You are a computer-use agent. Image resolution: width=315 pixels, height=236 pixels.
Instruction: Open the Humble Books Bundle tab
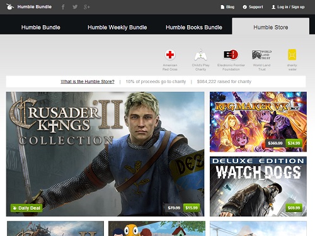(x=194, y=27)
